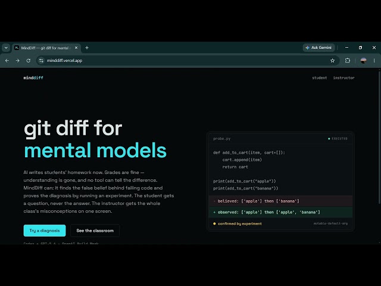381x286 pixels.
Task: Click the browser forward arrow
Action: [x=17, y=61]
